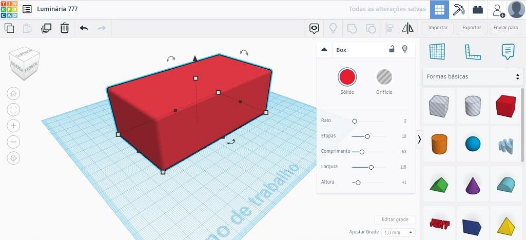
Task: Pick the dark blue wedge shape
Action: [x=472, y=226]
